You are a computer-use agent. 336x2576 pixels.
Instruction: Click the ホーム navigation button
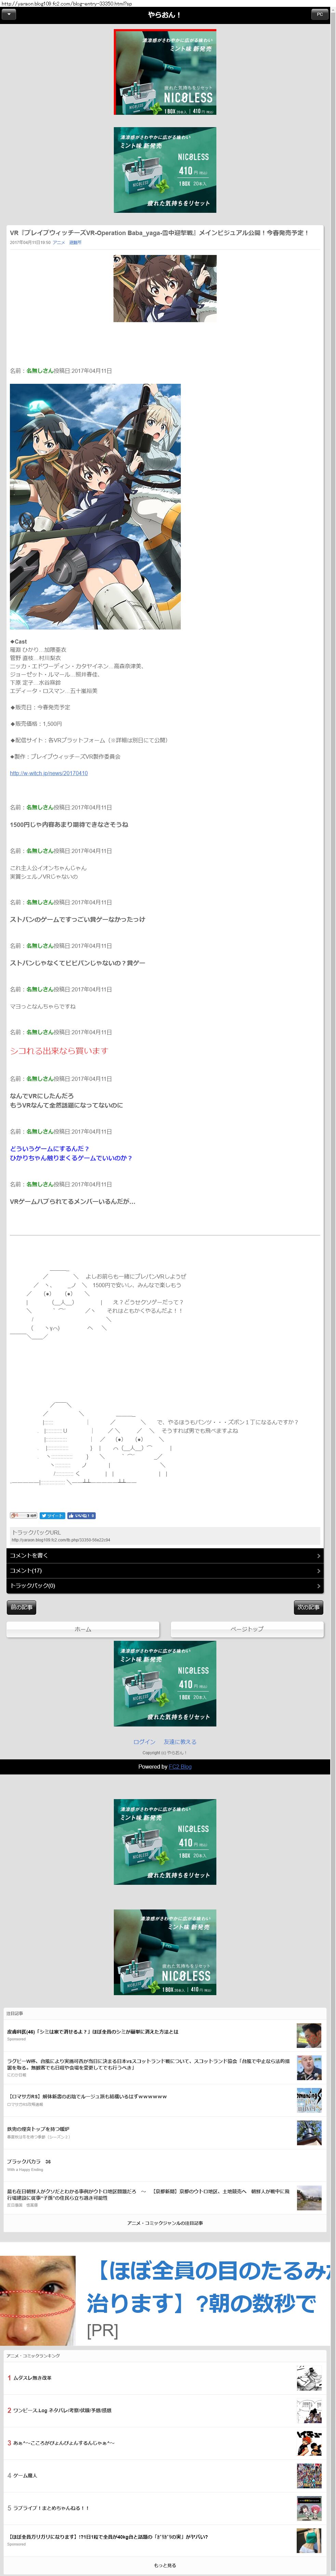(x=83, y=1629)
